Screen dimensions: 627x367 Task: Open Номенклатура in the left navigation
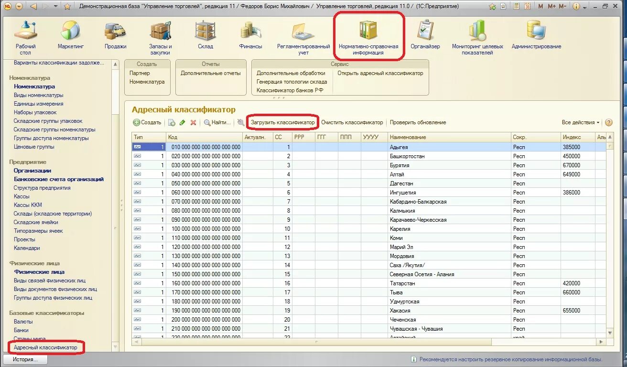(x=34, y=86)
